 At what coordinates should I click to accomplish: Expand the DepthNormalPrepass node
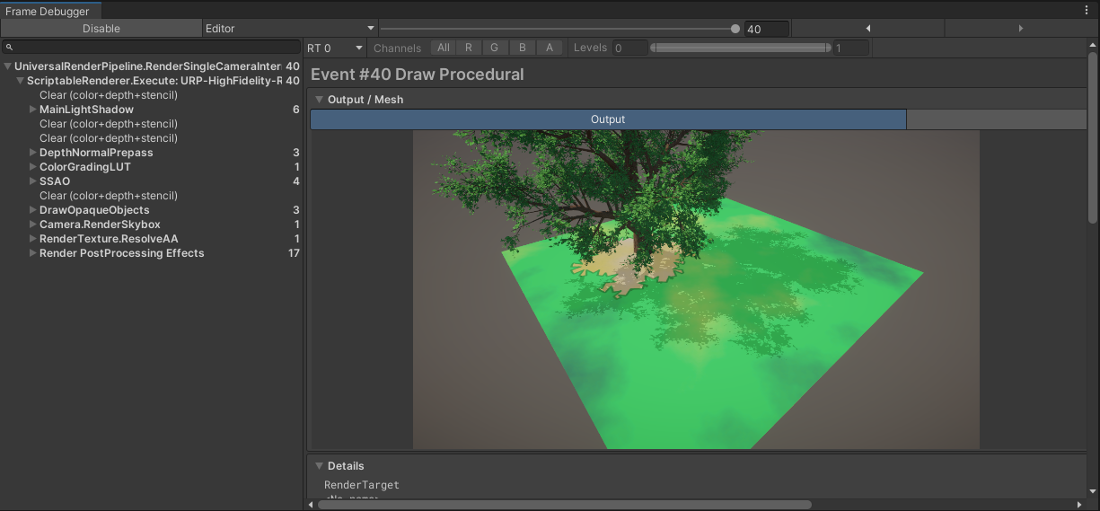pos(32,153)
